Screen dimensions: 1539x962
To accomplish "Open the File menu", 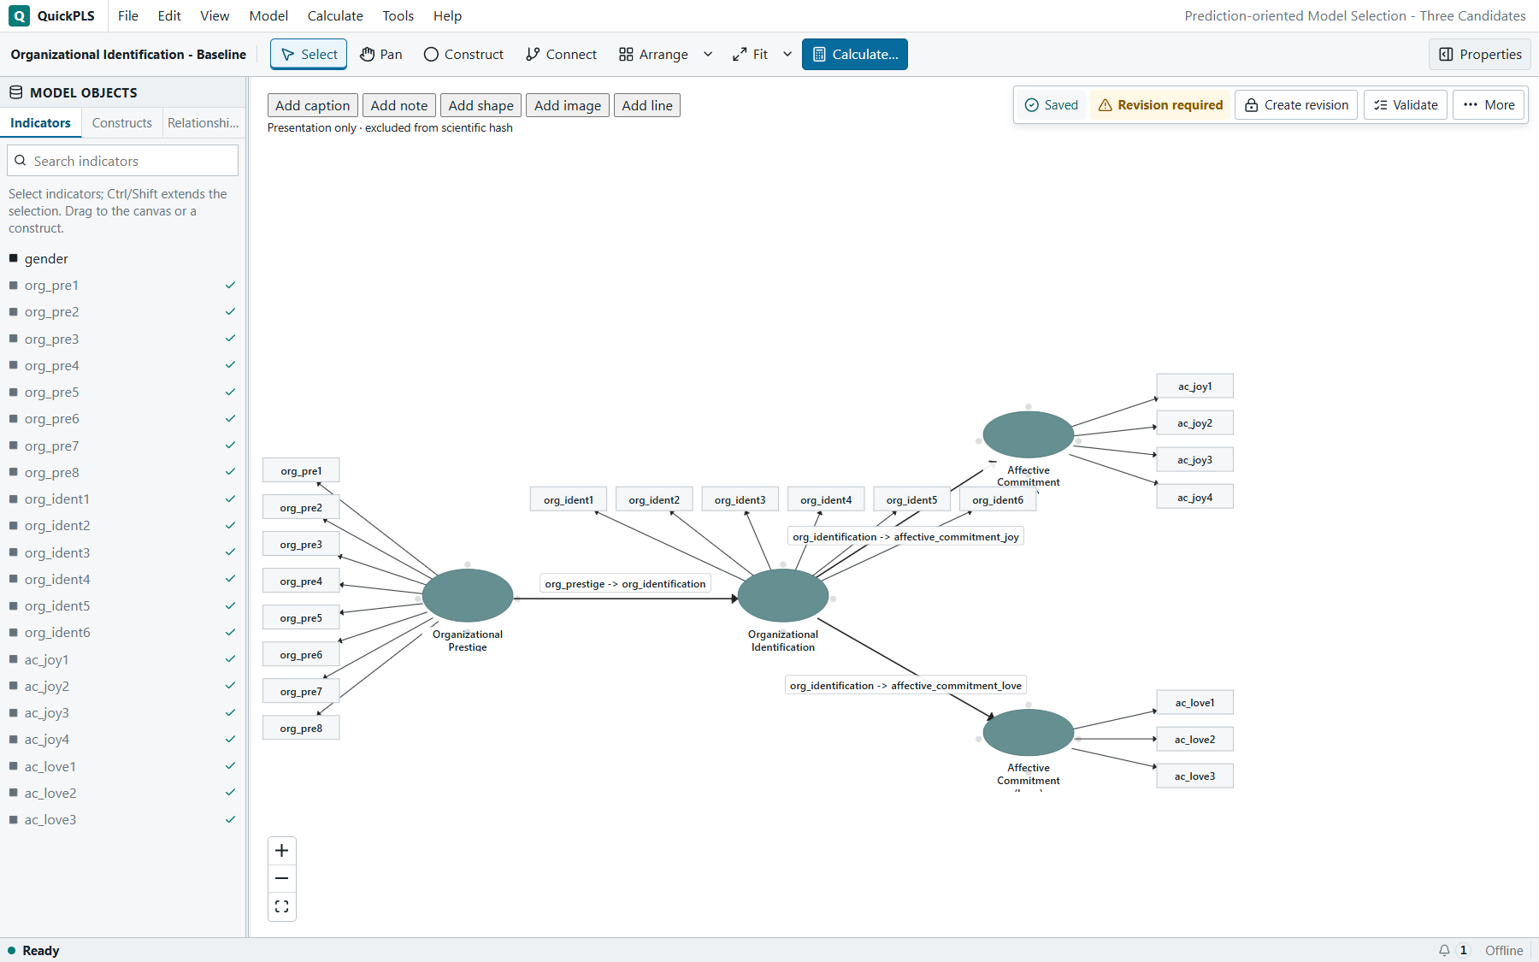I will 128,15.
